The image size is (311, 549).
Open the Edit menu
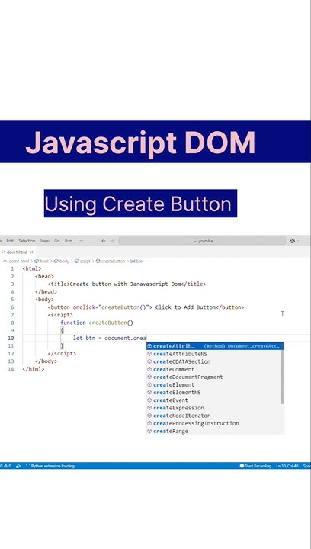point(10,241)
